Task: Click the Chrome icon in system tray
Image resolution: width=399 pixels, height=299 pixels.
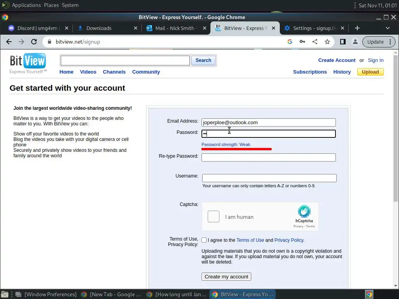Action: click(369, 294)
